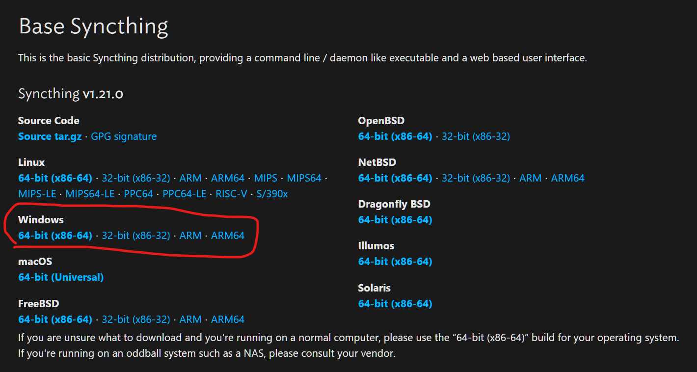Get the Windows ARM build
The height and width of the screenshot is (372, 697).
[190, 236]
